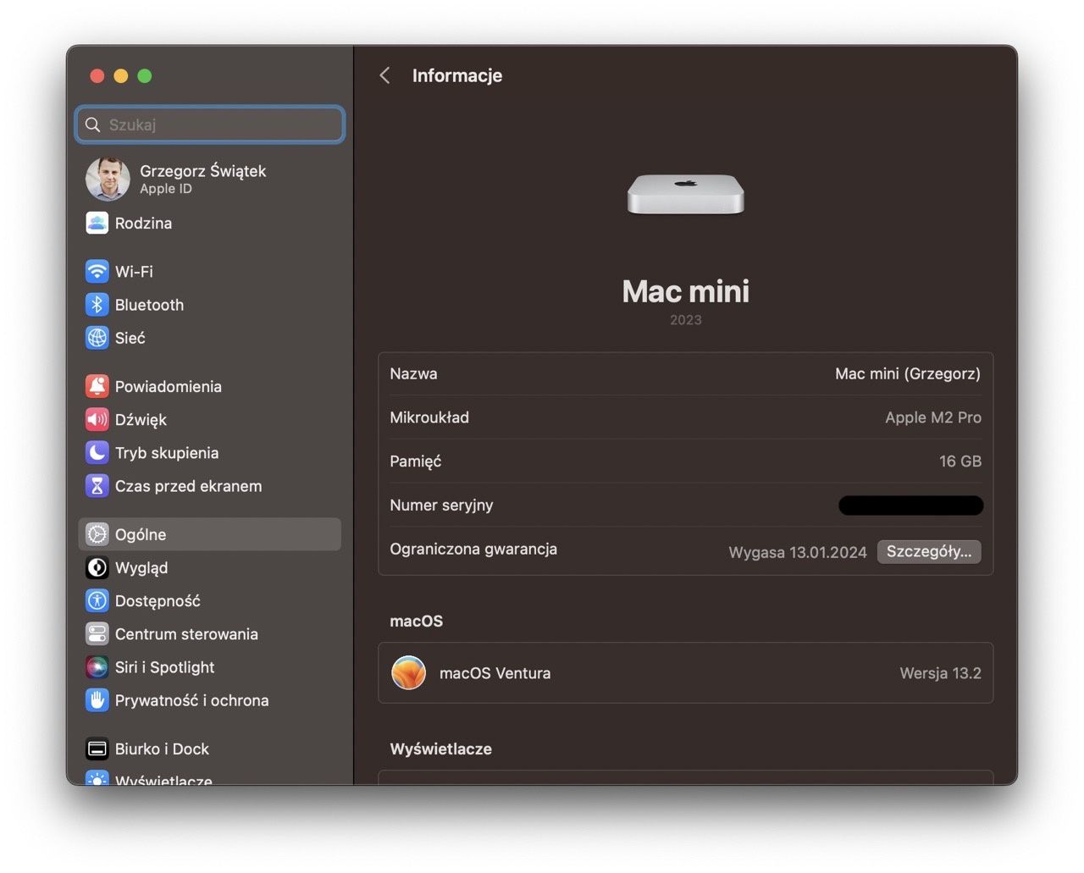Viewport: 1084px width, 873px height.
Task: Click the redacted serial number value
Action: 910,506
